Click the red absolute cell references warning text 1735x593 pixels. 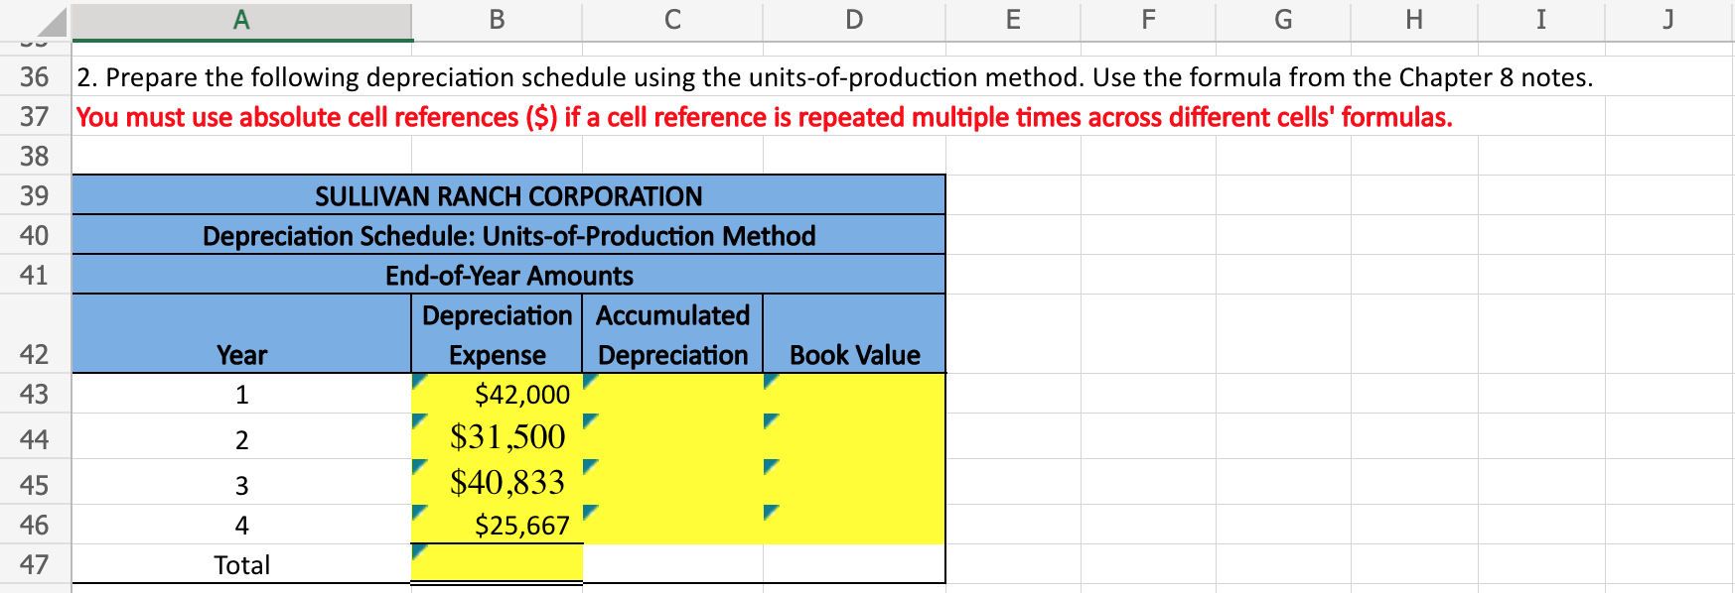764,117
